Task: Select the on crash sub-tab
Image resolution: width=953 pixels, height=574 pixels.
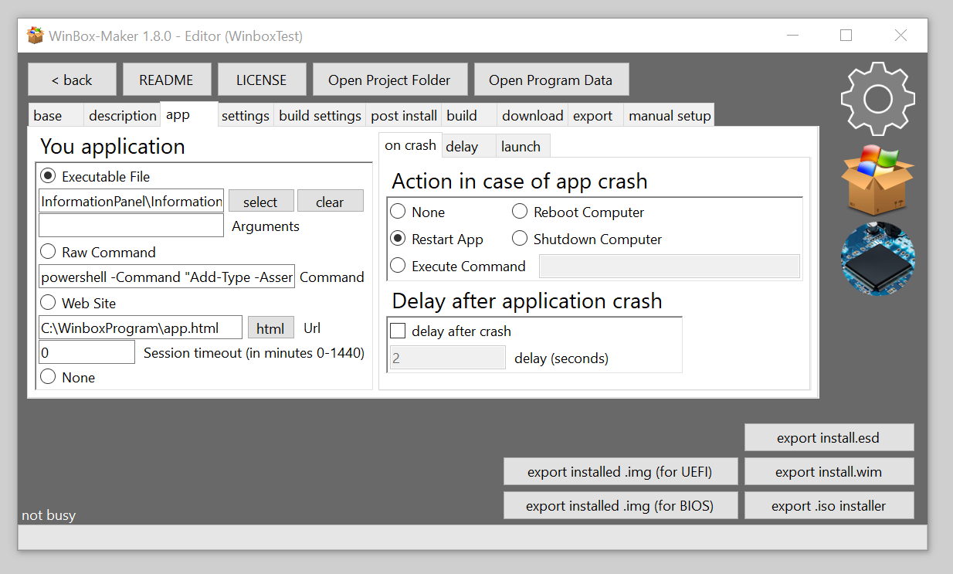Action: click(x=410, y=144)
